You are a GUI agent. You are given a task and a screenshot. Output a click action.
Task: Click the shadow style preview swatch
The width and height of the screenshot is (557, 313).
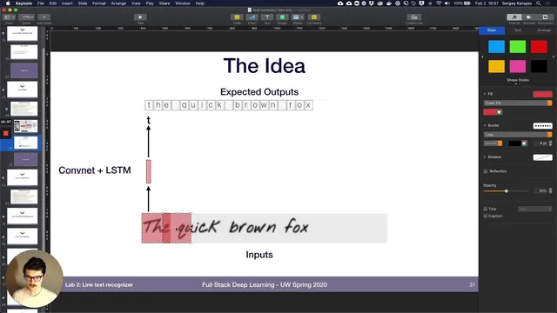click(x=542, y=157)
